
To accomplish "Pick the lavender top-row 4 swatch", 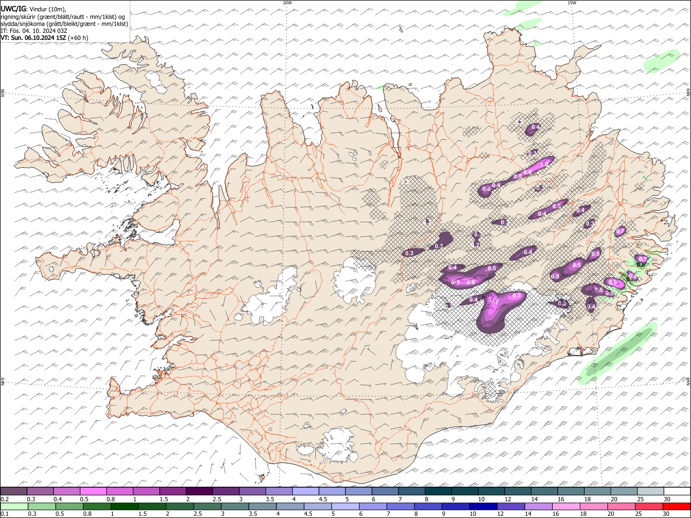I will (305, 491).
